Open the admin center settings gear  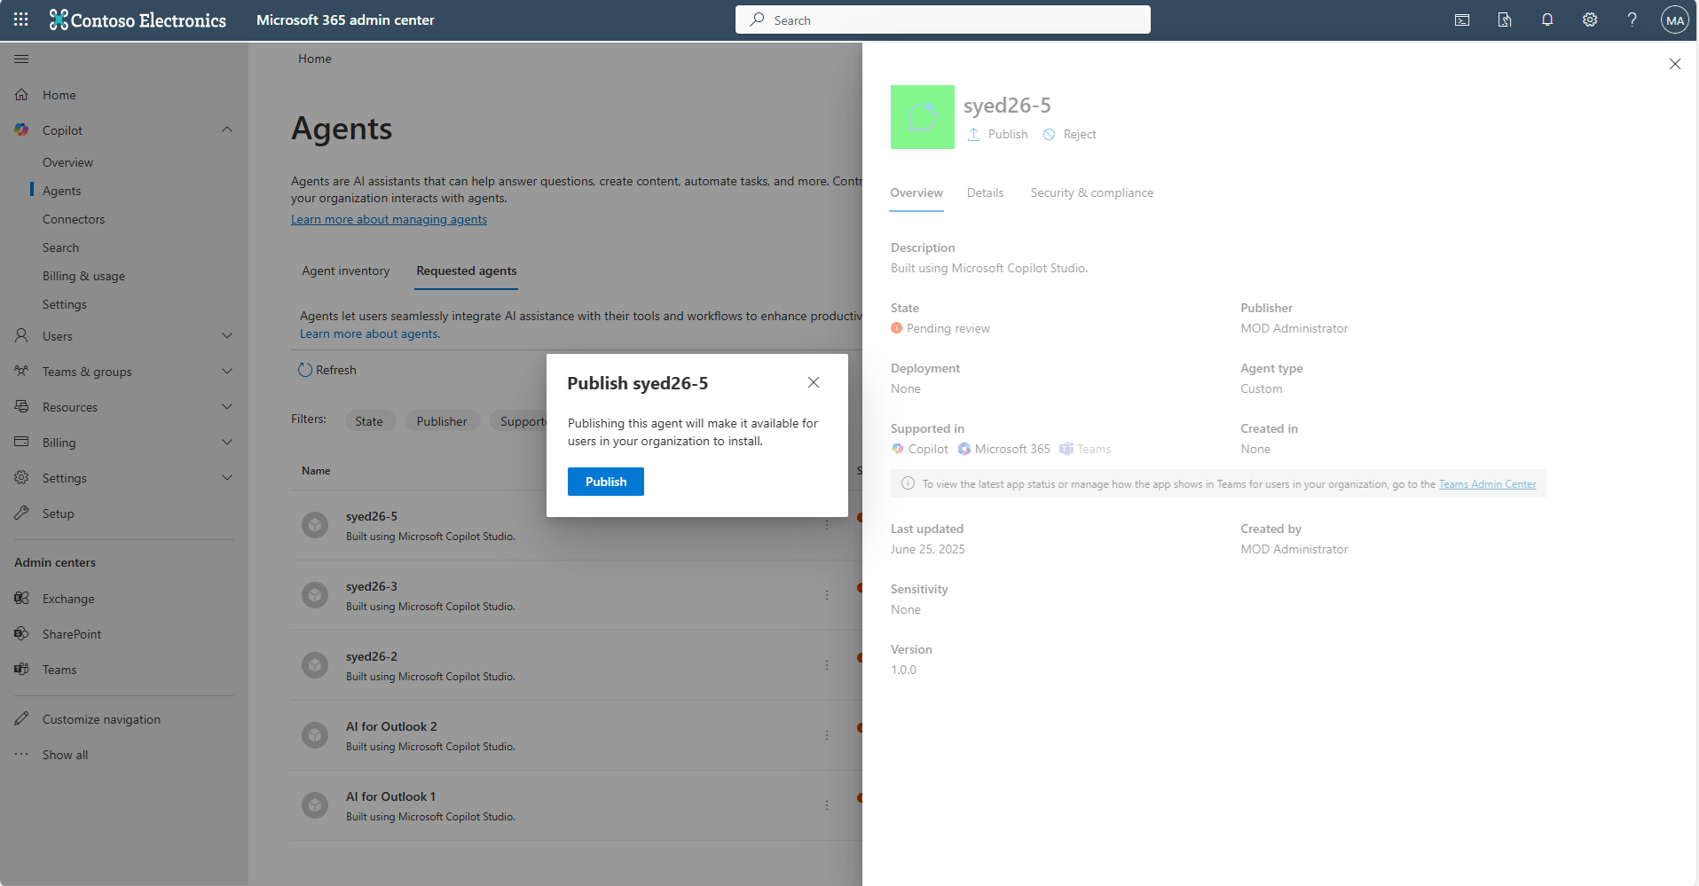click(1590, 20)
